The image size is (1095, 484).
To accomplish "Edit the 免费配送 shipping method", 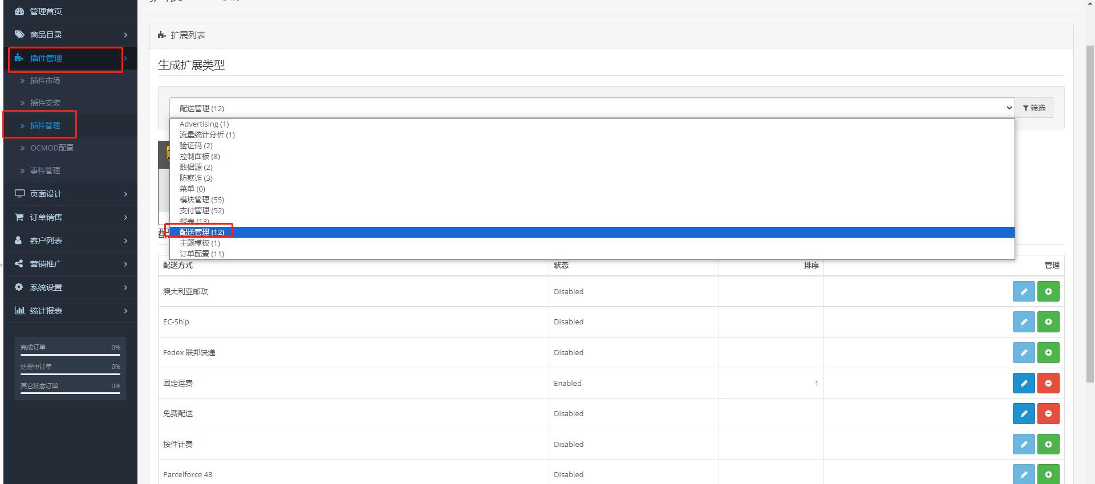I will [x=1024, y=414].
